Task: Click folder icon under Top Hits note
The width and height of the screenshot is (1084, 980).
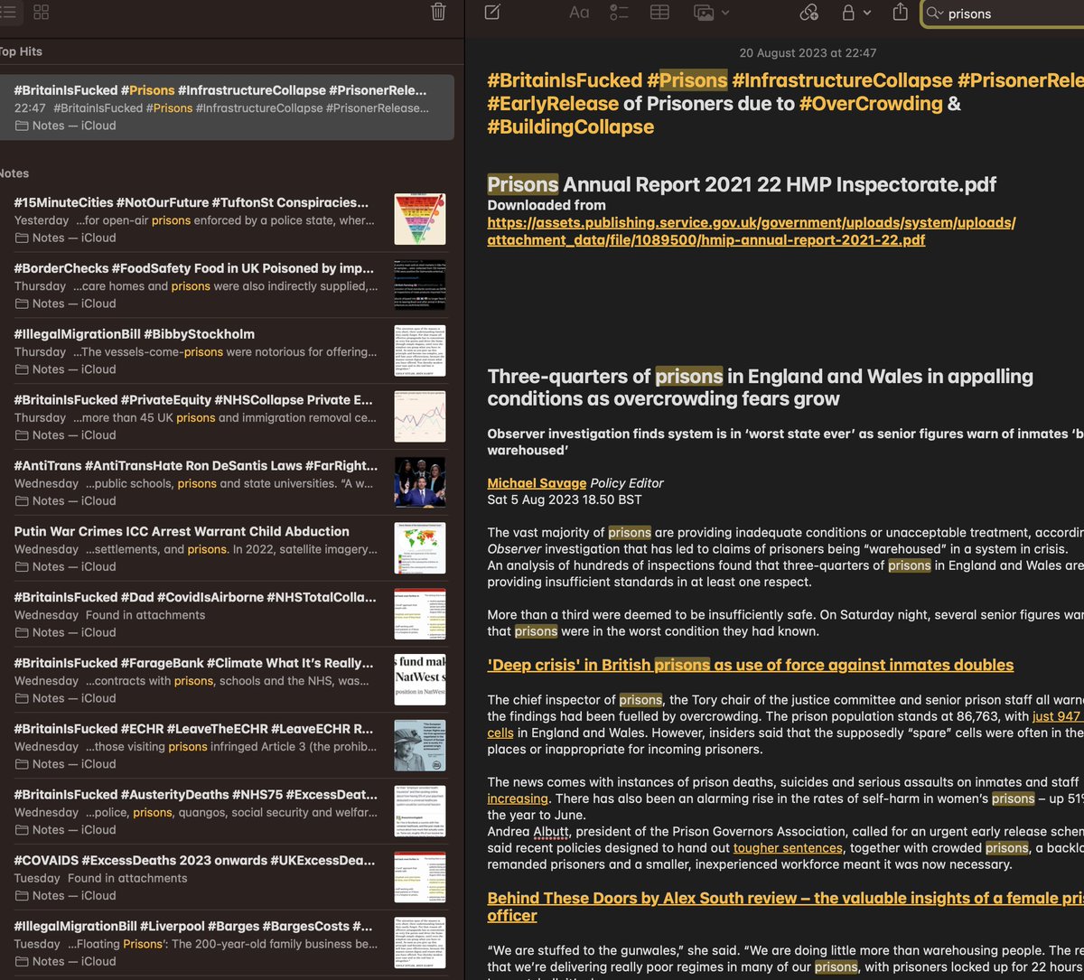Action: pyautogui.click(x=21, y=126)
